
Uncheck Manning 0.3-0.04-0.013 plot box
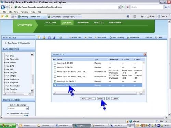[x=55, y=81]
